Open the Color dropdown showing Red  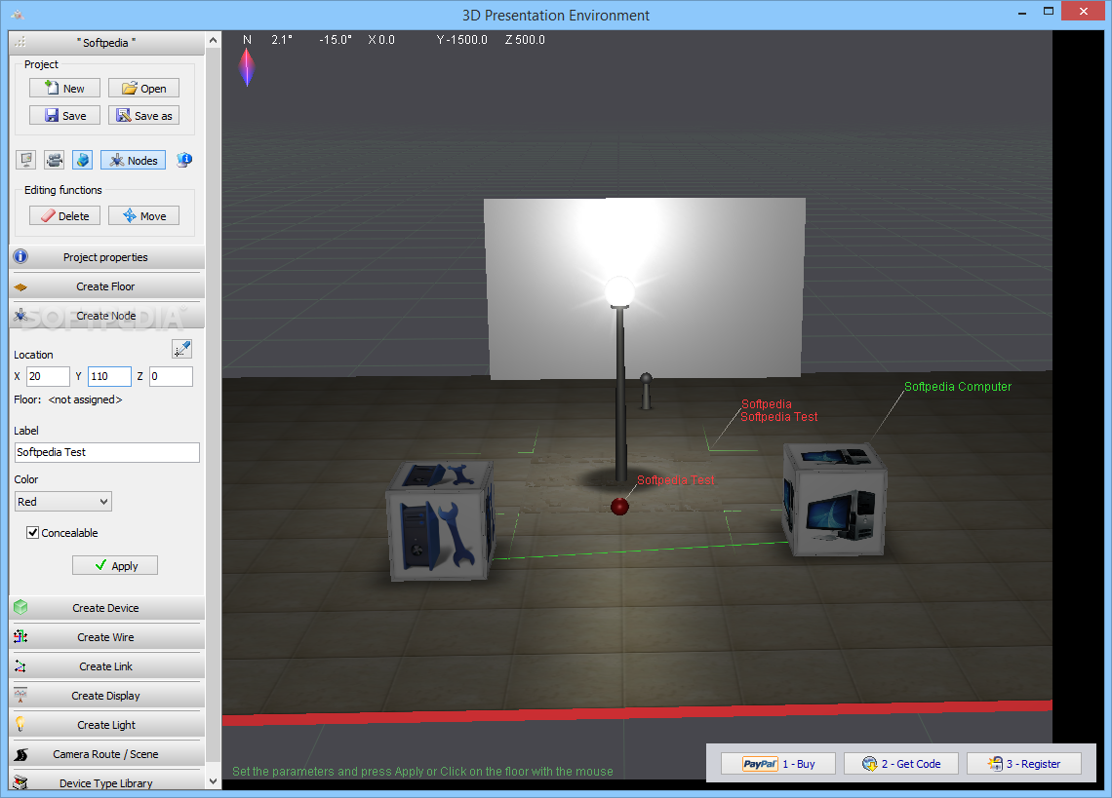tap(63, 502)
